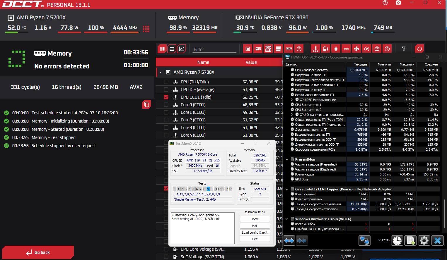Collapse HWiNFO columns with inward arrows button
This screenshot has height=260, width=447.
[302, 241]
